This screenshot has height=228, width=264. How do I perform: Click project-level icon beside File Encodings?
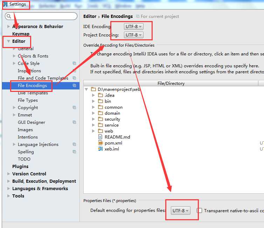tap(74, 85)
